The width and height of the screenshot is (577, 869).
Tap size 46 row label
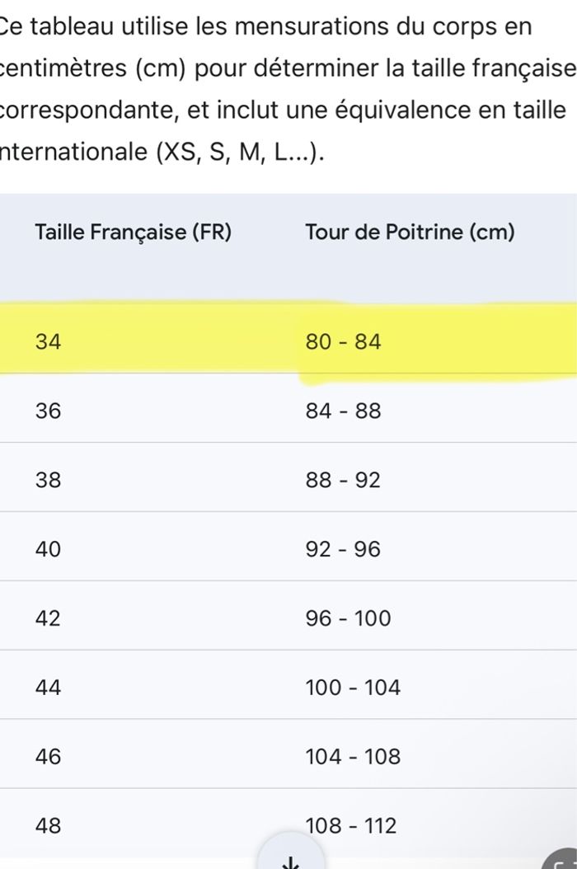(x=48, y=756)
